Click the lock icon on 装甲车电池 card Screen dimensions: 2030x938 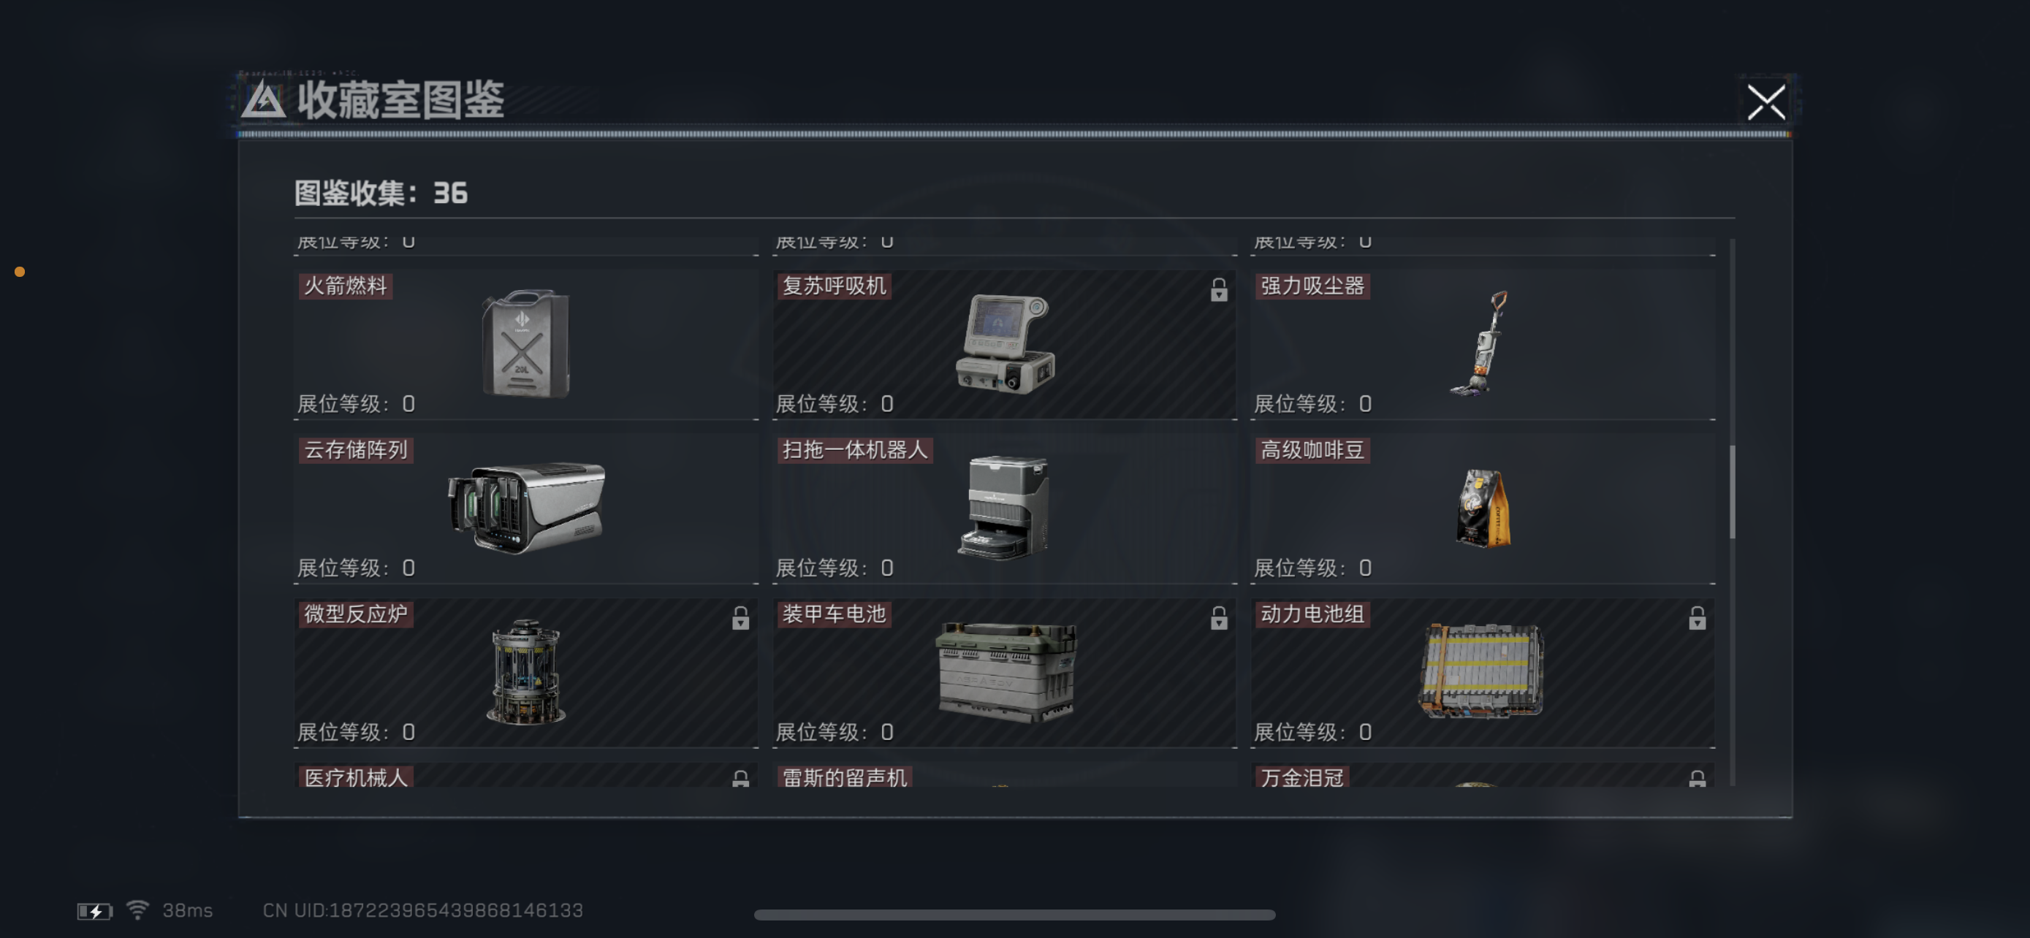(x=1218, y=618)
